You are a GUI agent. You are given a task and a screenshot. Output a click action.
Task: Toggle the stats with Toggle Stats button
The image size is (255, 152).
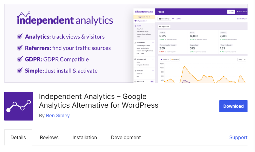pyautogui.click(x=164, y=27)
